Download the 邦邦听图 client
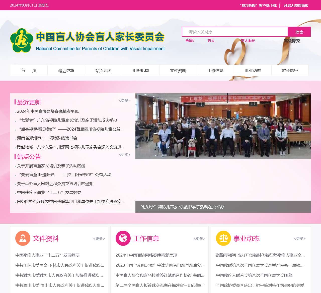Screen dimensions: 321x293 (x=258, y=6)
